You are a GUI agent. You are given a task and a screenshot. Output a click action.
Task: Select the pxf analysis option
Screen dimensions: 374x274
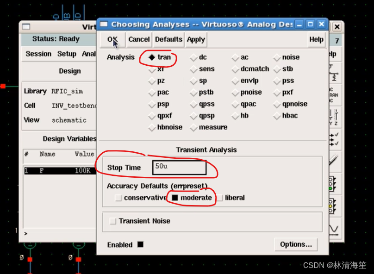click(x=277, y=92)
